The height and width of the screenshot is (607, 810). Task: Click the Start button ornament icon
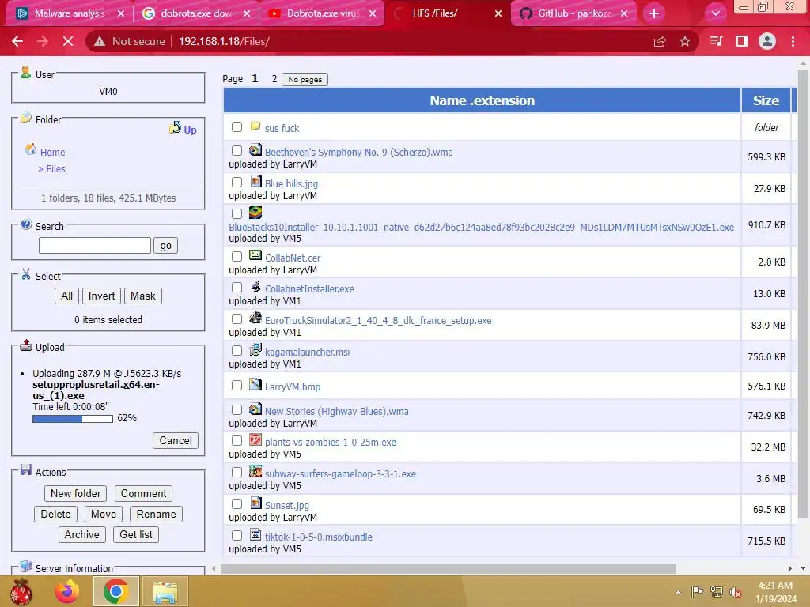coord(21,591)
